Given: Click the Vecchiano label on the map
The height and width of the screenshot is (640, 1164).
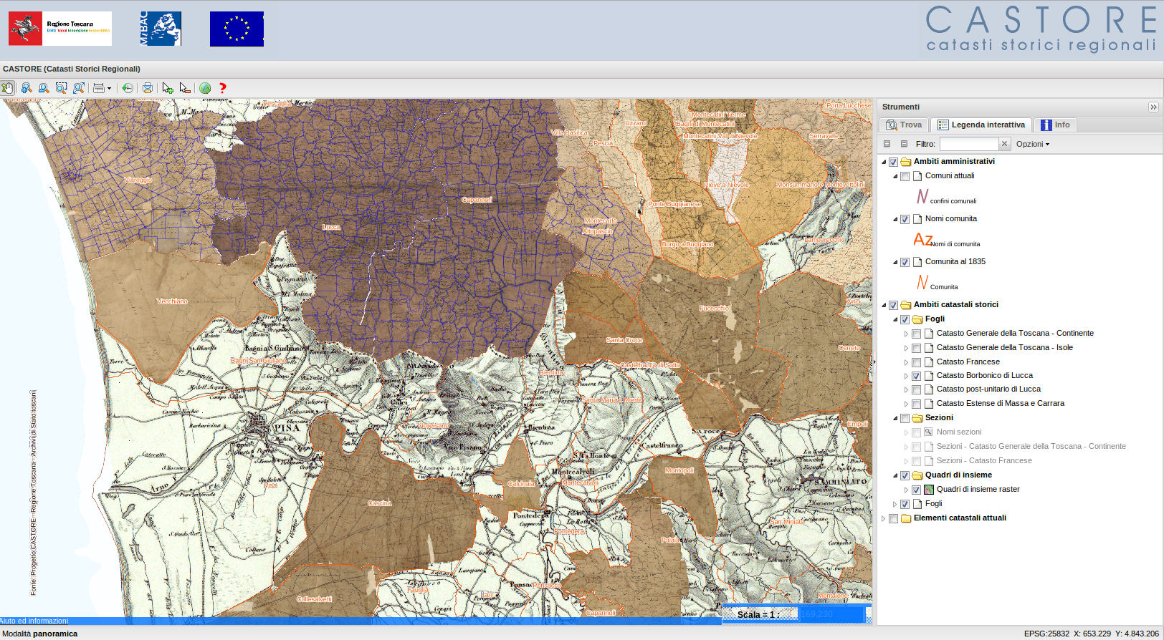Looking at the screenshot, I should click(x=172, y=301).
